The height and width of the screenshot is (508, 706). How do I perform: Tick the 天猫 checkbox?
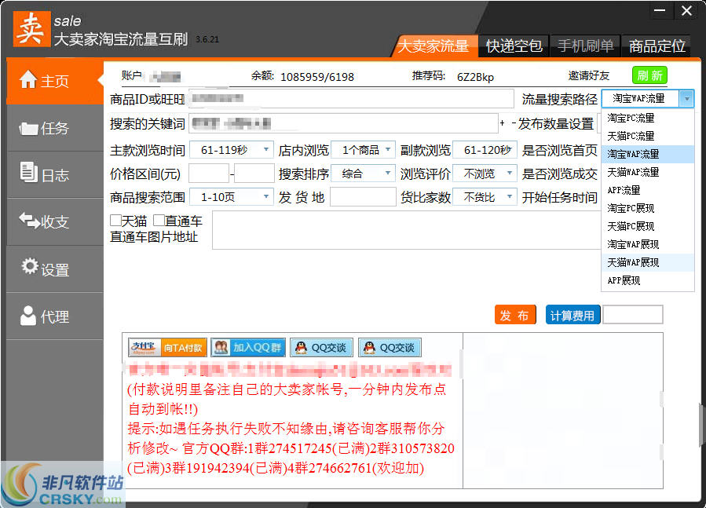[x=115, y=220]
